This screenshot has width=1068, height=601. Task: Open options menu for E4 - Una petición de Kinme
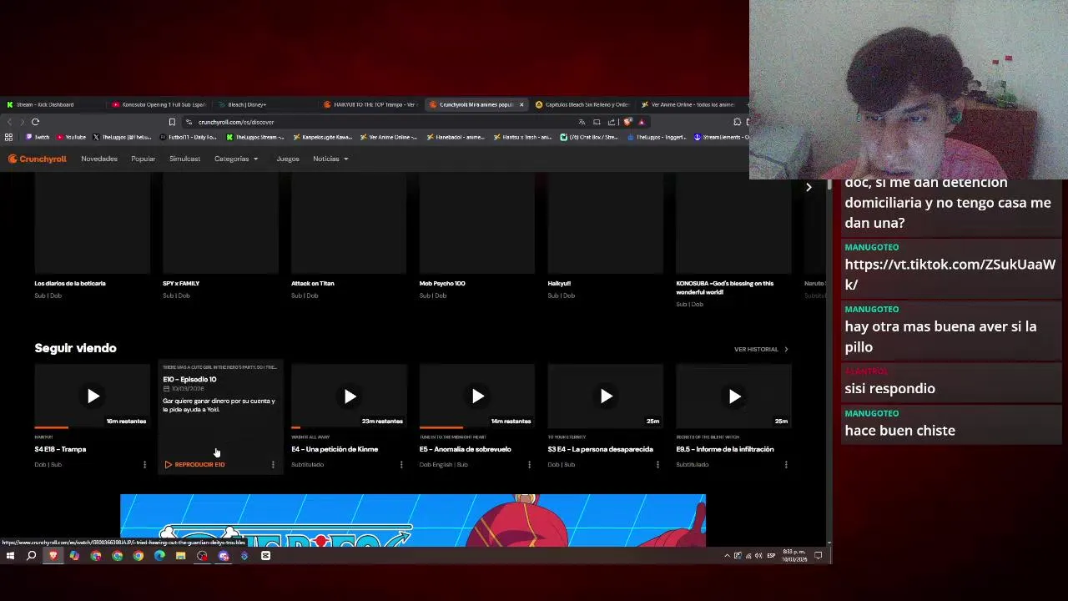click(x=401, y=464)
